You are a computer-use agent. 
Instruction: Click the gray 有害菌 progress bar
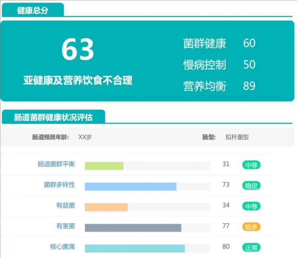[133, 228]
